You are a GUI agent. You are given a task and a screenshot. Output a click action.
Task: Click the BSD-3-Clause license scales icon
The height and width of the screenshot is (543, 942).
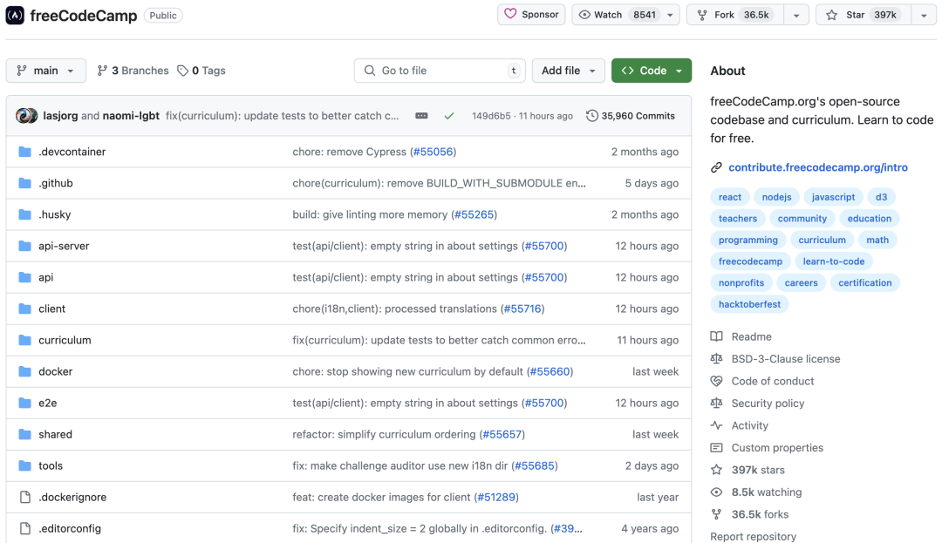tap(717, 358)
